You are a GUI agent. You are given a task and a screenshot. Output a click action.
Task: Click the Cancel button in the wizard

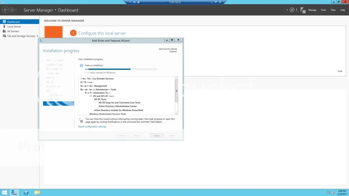[x=172, y=136]
